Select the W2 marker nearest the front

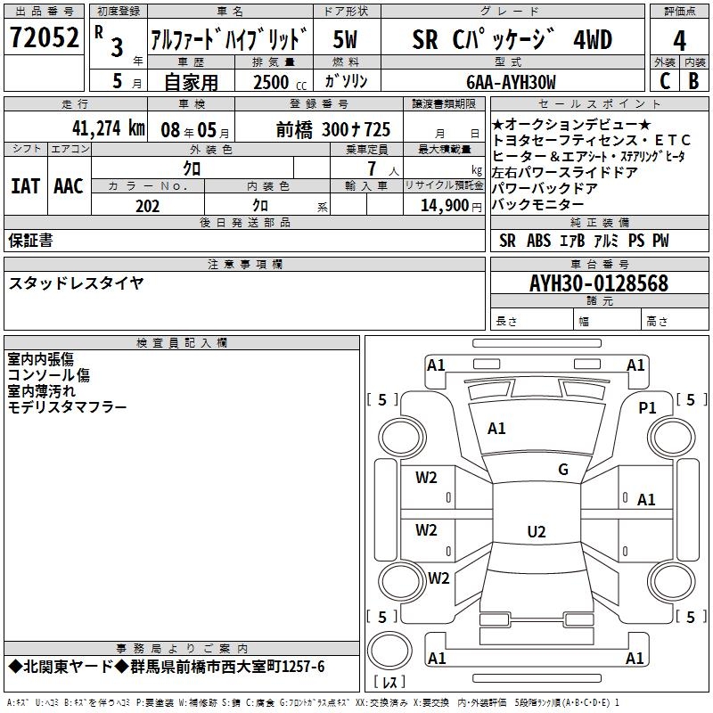[426, 478]
